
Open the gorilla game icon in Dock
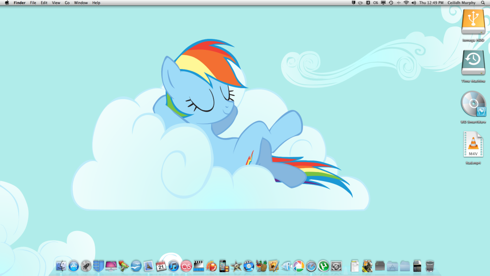click(x=367, y=266)
